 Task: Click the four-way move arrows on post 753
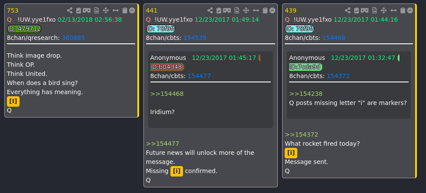106,10
